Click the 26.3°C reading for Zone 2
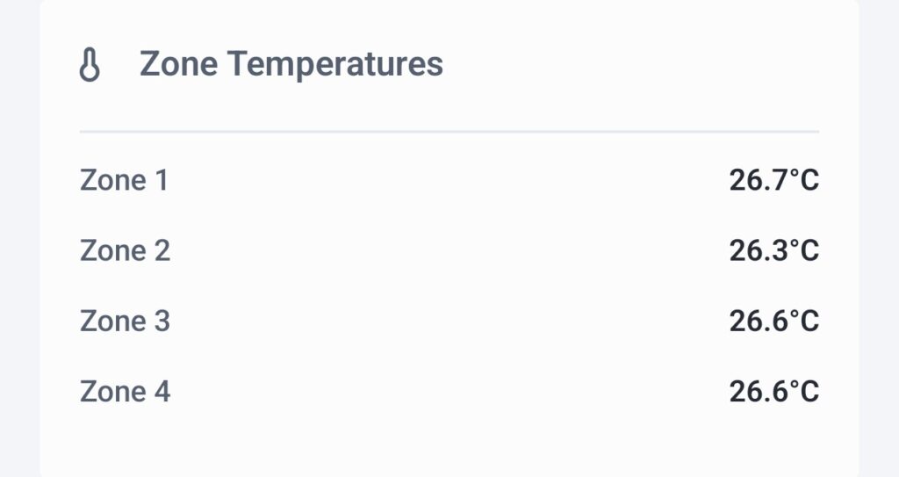Image resolution: width=899 pixels, height=477 pixels. click(x=773, y=250)
